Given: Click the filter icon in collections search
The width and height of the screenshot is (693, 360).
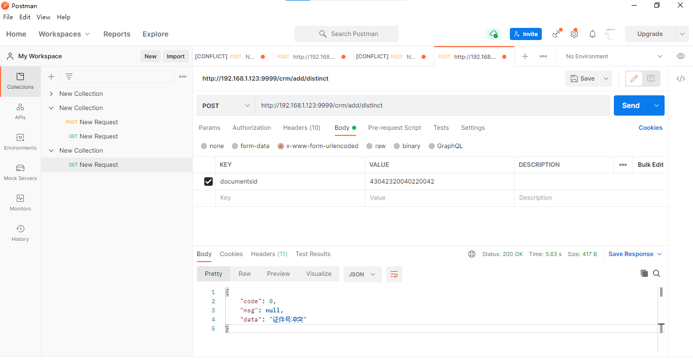Looking at the screenshot, I should pyautogui.click(x=69, y=77).
